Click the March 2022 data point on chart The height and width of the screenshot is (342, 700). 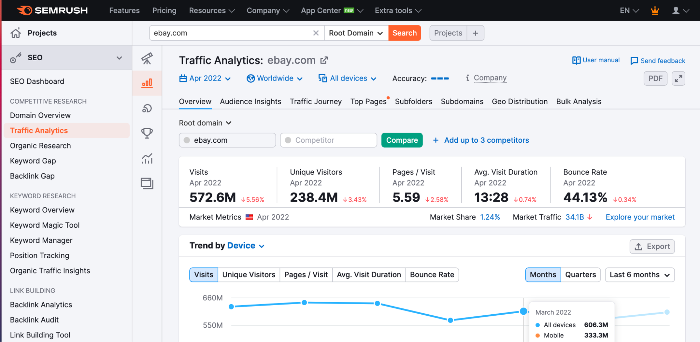523,311
